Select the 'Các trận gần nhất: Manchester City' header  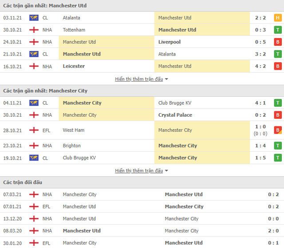click(45, 91)
